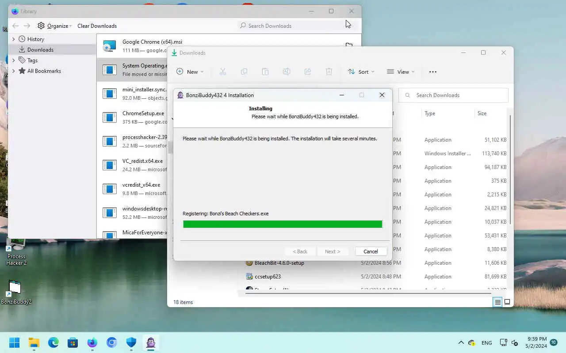This screenshot has height=353, width=566.
Task: Open Chromium browser from the taskbar
Action: pos(112,342)
